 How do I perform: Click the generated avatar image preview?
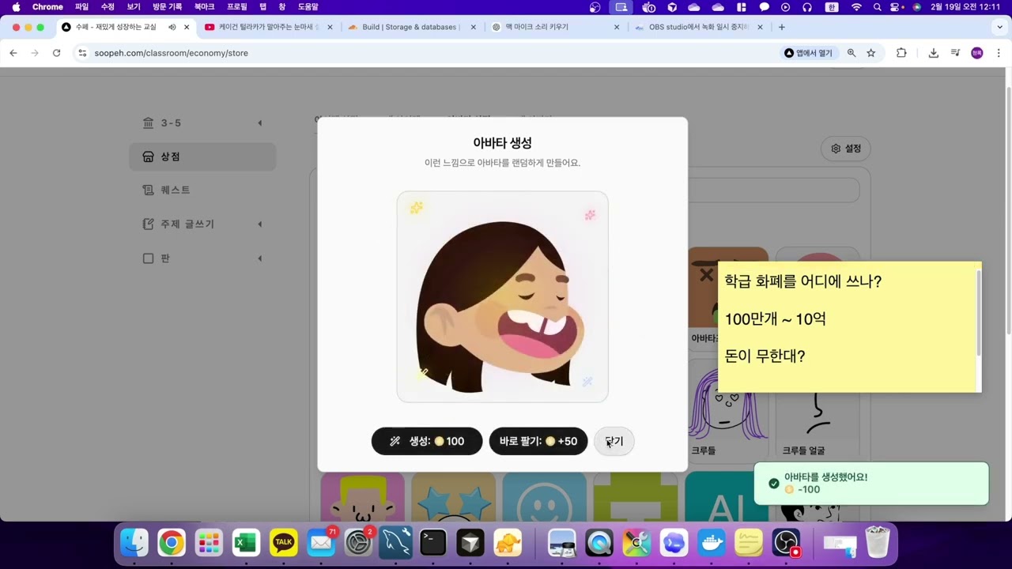click(503, 296)
